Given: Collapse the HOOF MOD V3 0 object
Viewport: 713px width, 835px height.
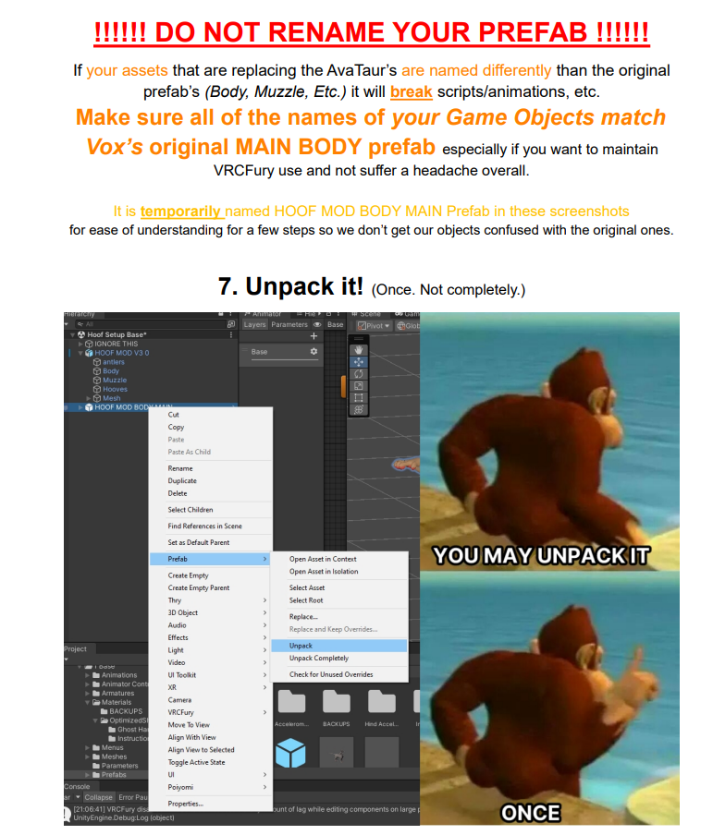Looking at the screenshot, I should tap(81, 353).
